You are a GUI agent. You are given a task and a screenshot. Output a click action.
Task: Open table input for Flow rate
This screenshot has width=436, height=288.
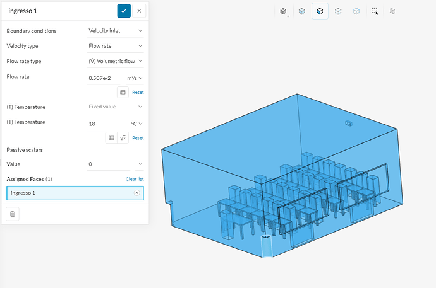pyautogui.click(x=123, y=92)
